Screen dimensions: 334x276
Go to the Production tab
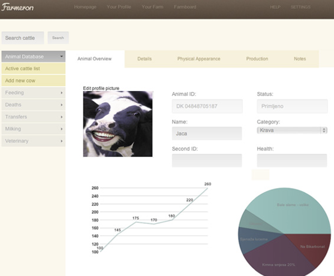(257, 59)
